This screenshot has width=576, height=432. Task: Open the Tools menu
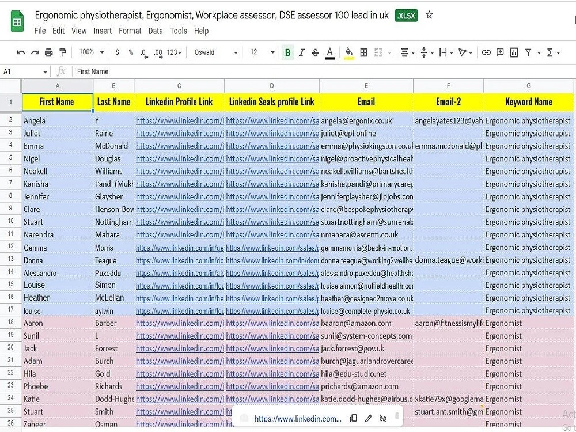179,31
